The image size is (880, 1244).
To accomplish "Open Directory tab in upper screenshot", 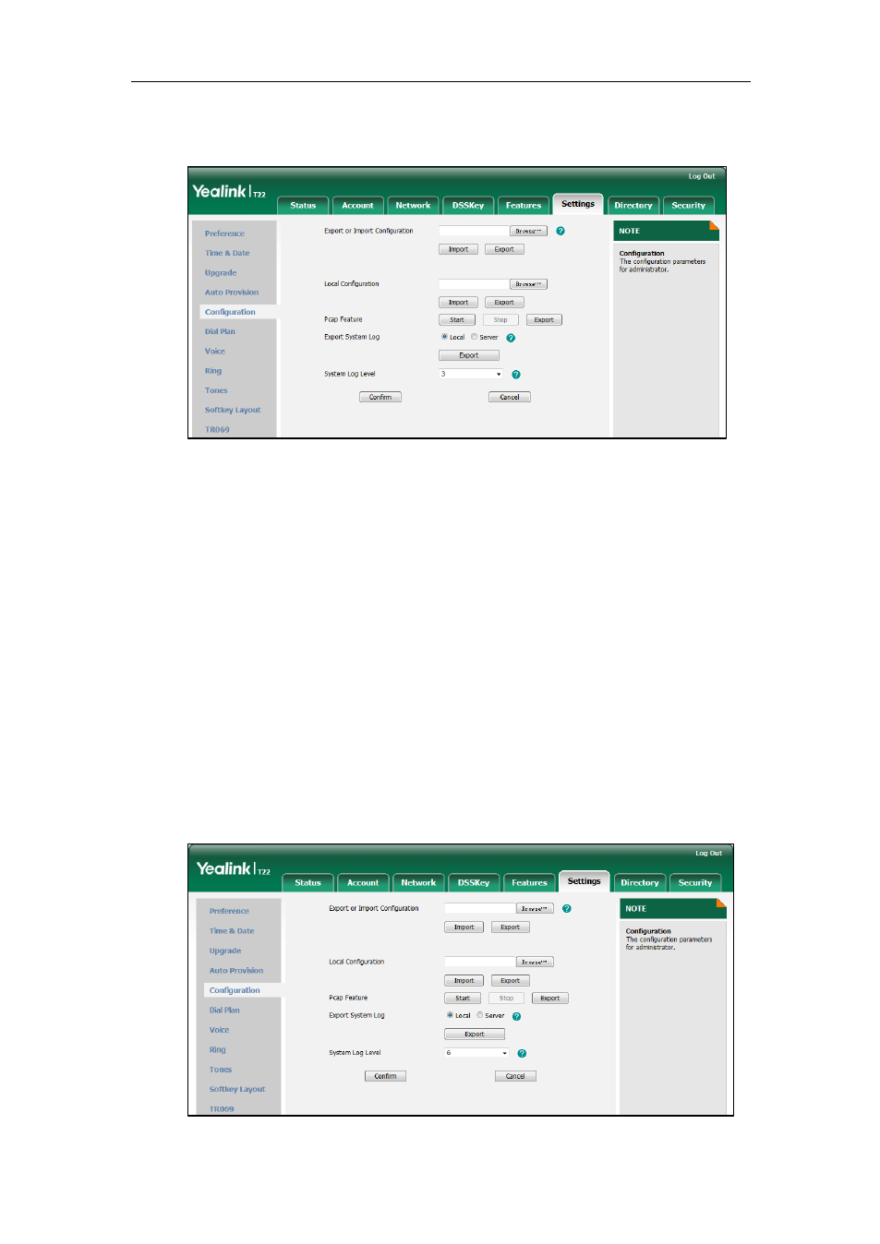I will [x=633, y=206].
